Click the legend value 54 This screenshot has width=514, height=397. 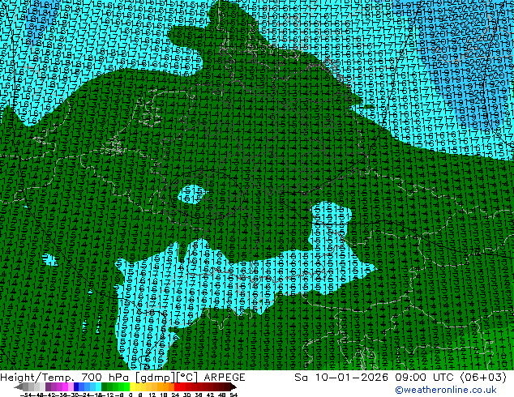click(233, 395)
